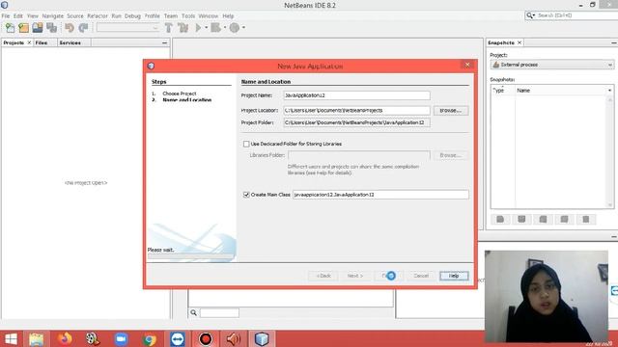
Task: Click Help in New Java Application dialog
Action: 454,276
